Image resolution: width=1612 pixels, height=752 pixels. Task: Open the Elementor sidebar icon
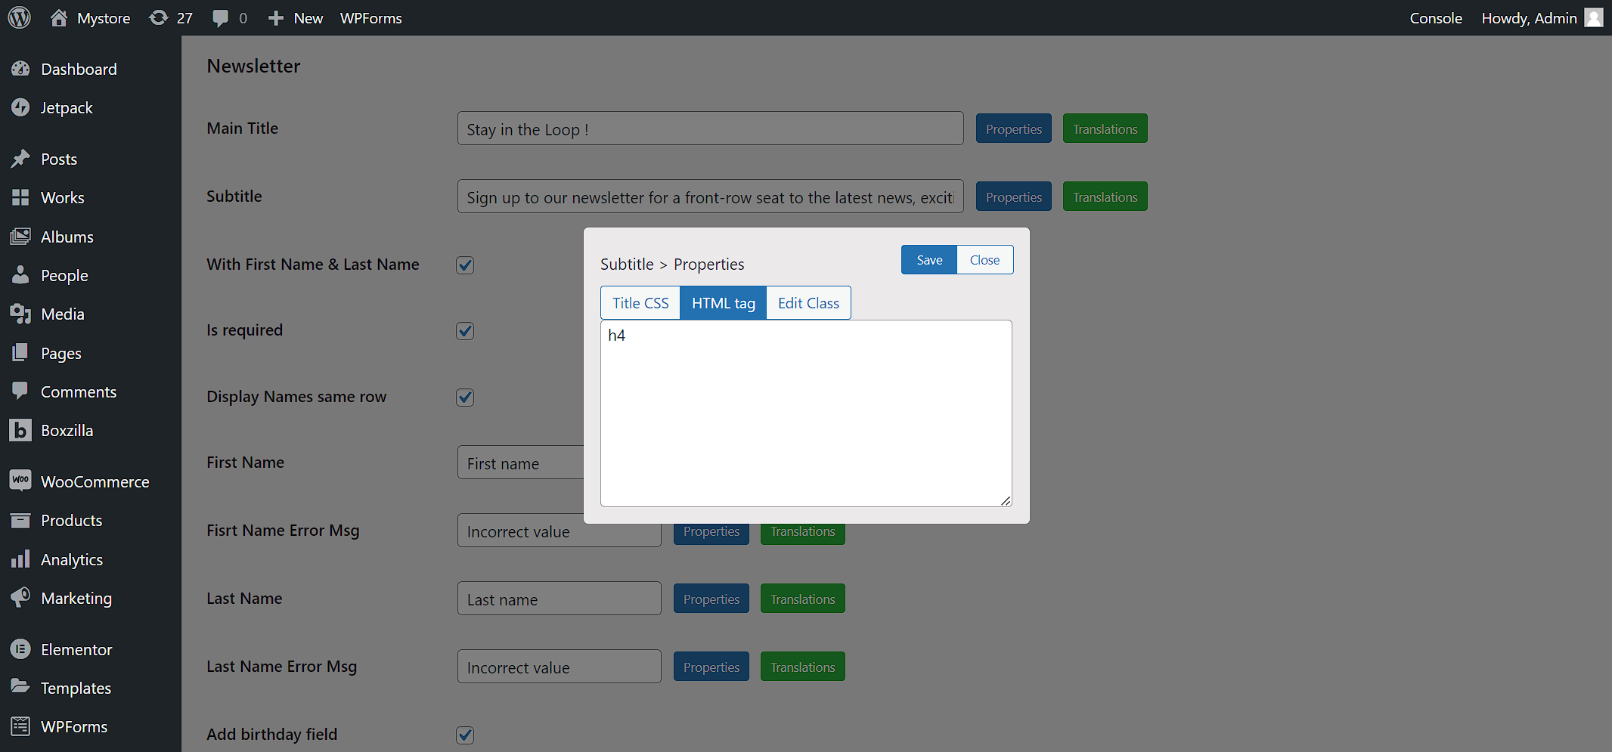pyautogui.click(x=20, y=649)
